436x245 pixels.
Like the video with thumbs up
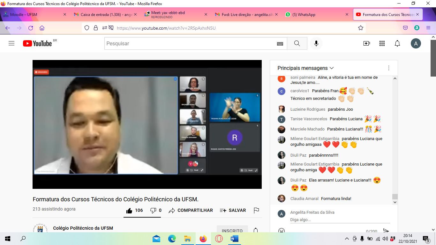point(129,210)
